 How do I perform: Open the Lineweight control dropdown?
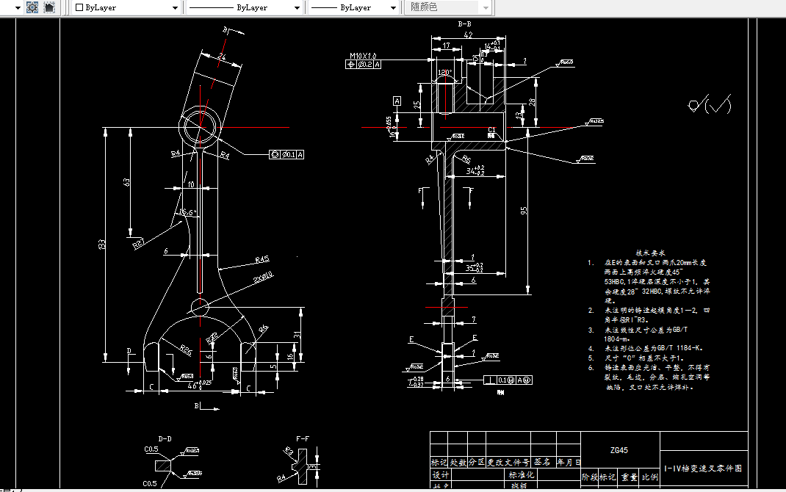(x=393, y=7)
